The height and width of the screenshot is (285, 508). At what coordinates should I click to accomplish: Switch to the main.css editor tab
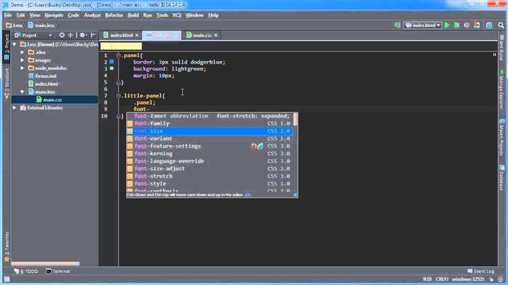(x=203, y=35)
